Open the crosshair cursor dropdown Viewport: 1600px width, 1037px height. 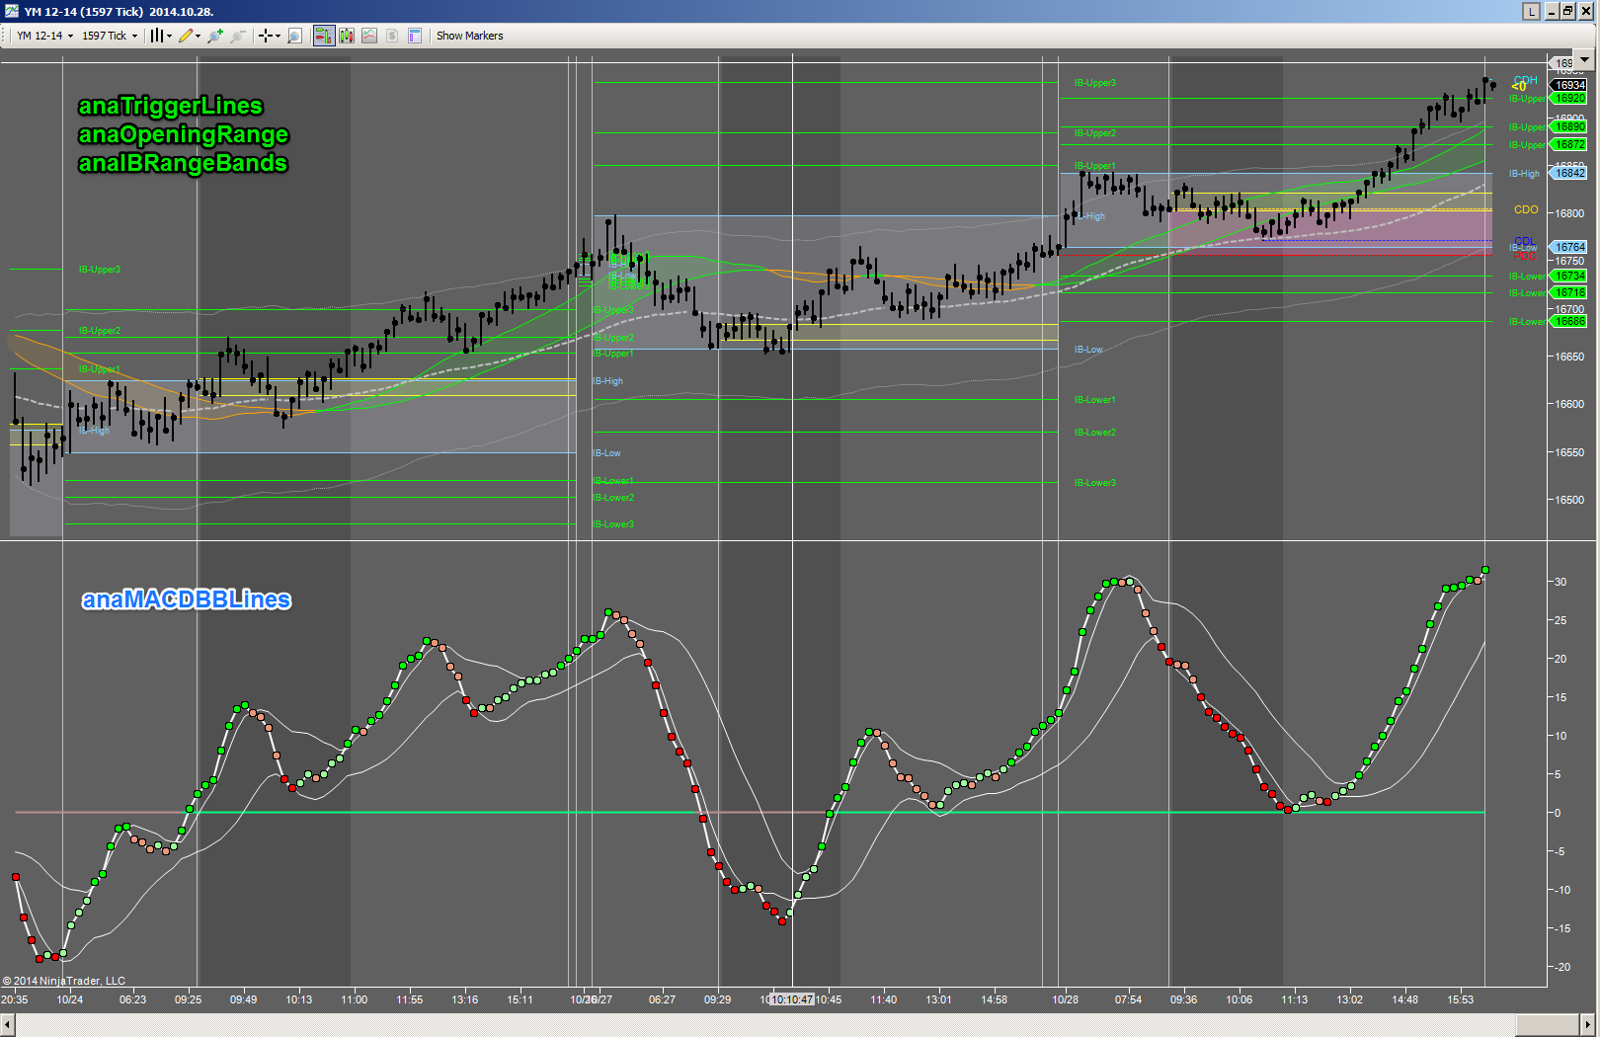[x=270, y=36]
